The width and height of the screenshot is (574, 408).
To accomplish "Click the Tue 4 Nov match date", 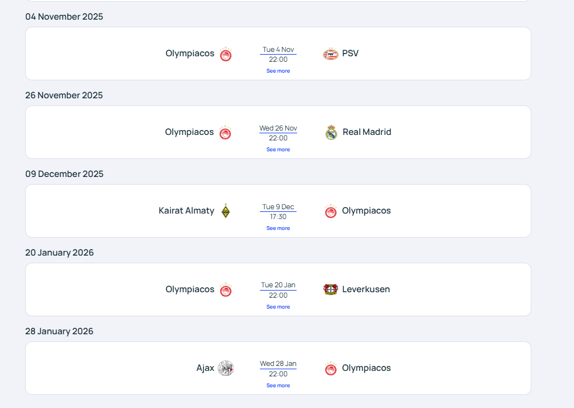I will coord(278,50).
